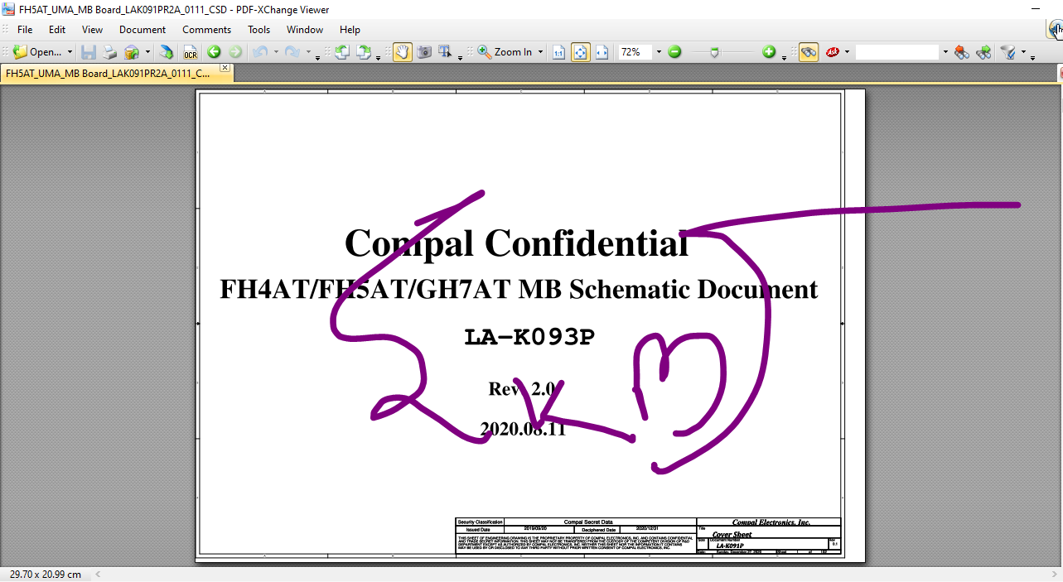
Task: Click the Redo icon
Action: coord(292,52)
